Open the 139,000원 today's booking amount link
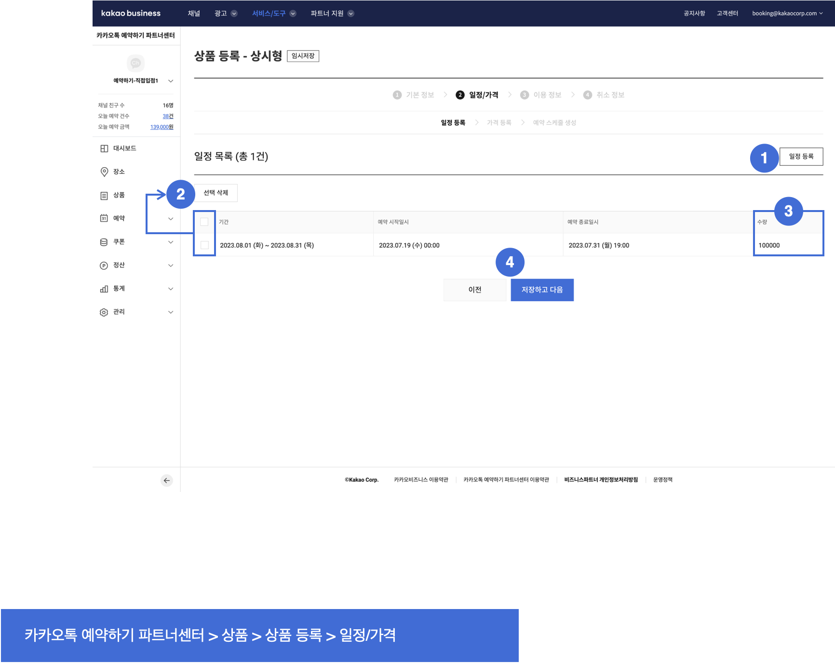The height and width of the screenshot is (663, 835). tap(162, 127)
